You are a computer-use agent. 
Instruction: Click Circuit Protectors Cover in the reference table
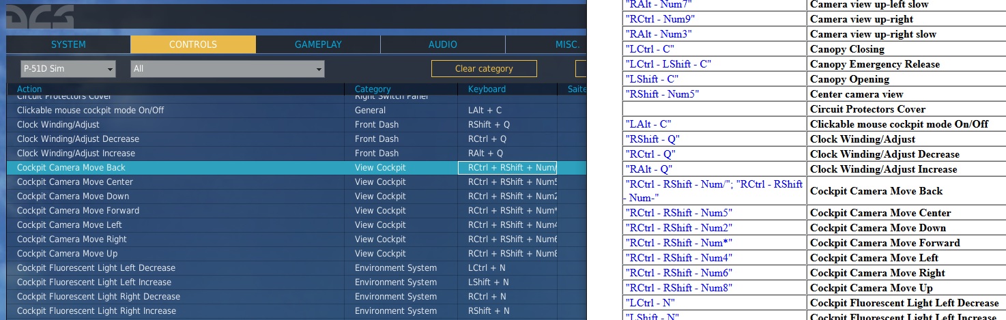pyautogui.click(x=867, y=109)
